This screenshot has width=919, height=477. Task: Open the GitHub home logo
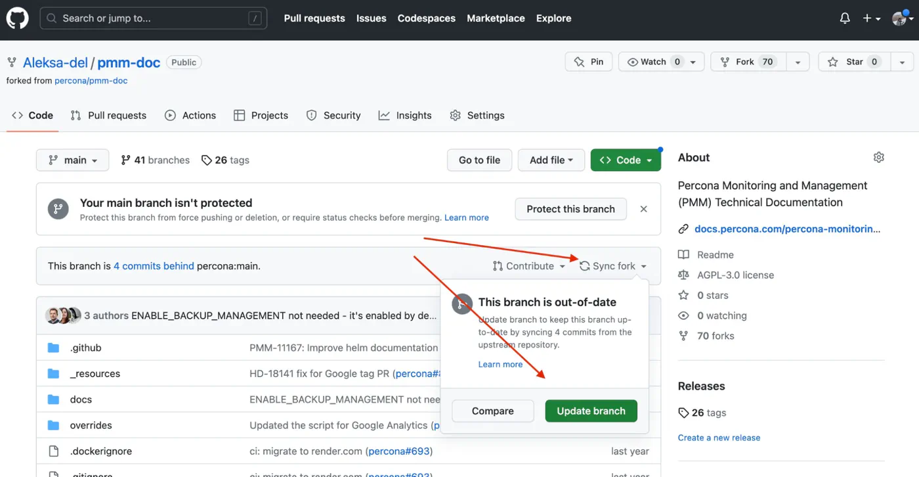pos(18,18)
